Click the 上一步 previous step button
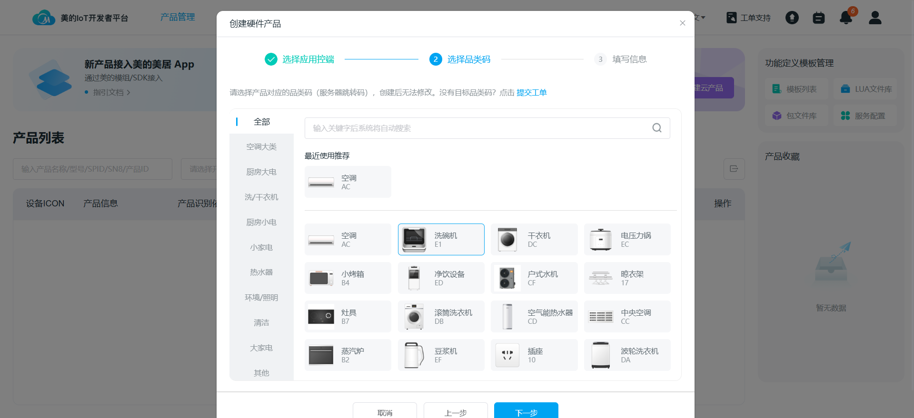914x418 pixels. tap(456, 411)
